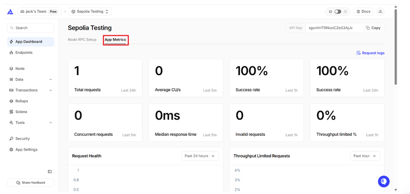Click the Data section icon
The image size is (410, 194).
[x=11, y=79]
